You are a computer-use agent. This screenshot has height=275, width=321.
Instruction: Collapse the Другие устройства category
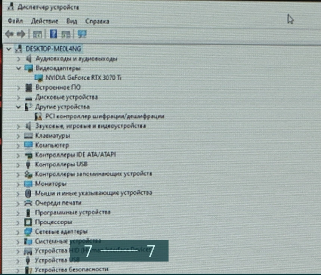click(19, 106)
